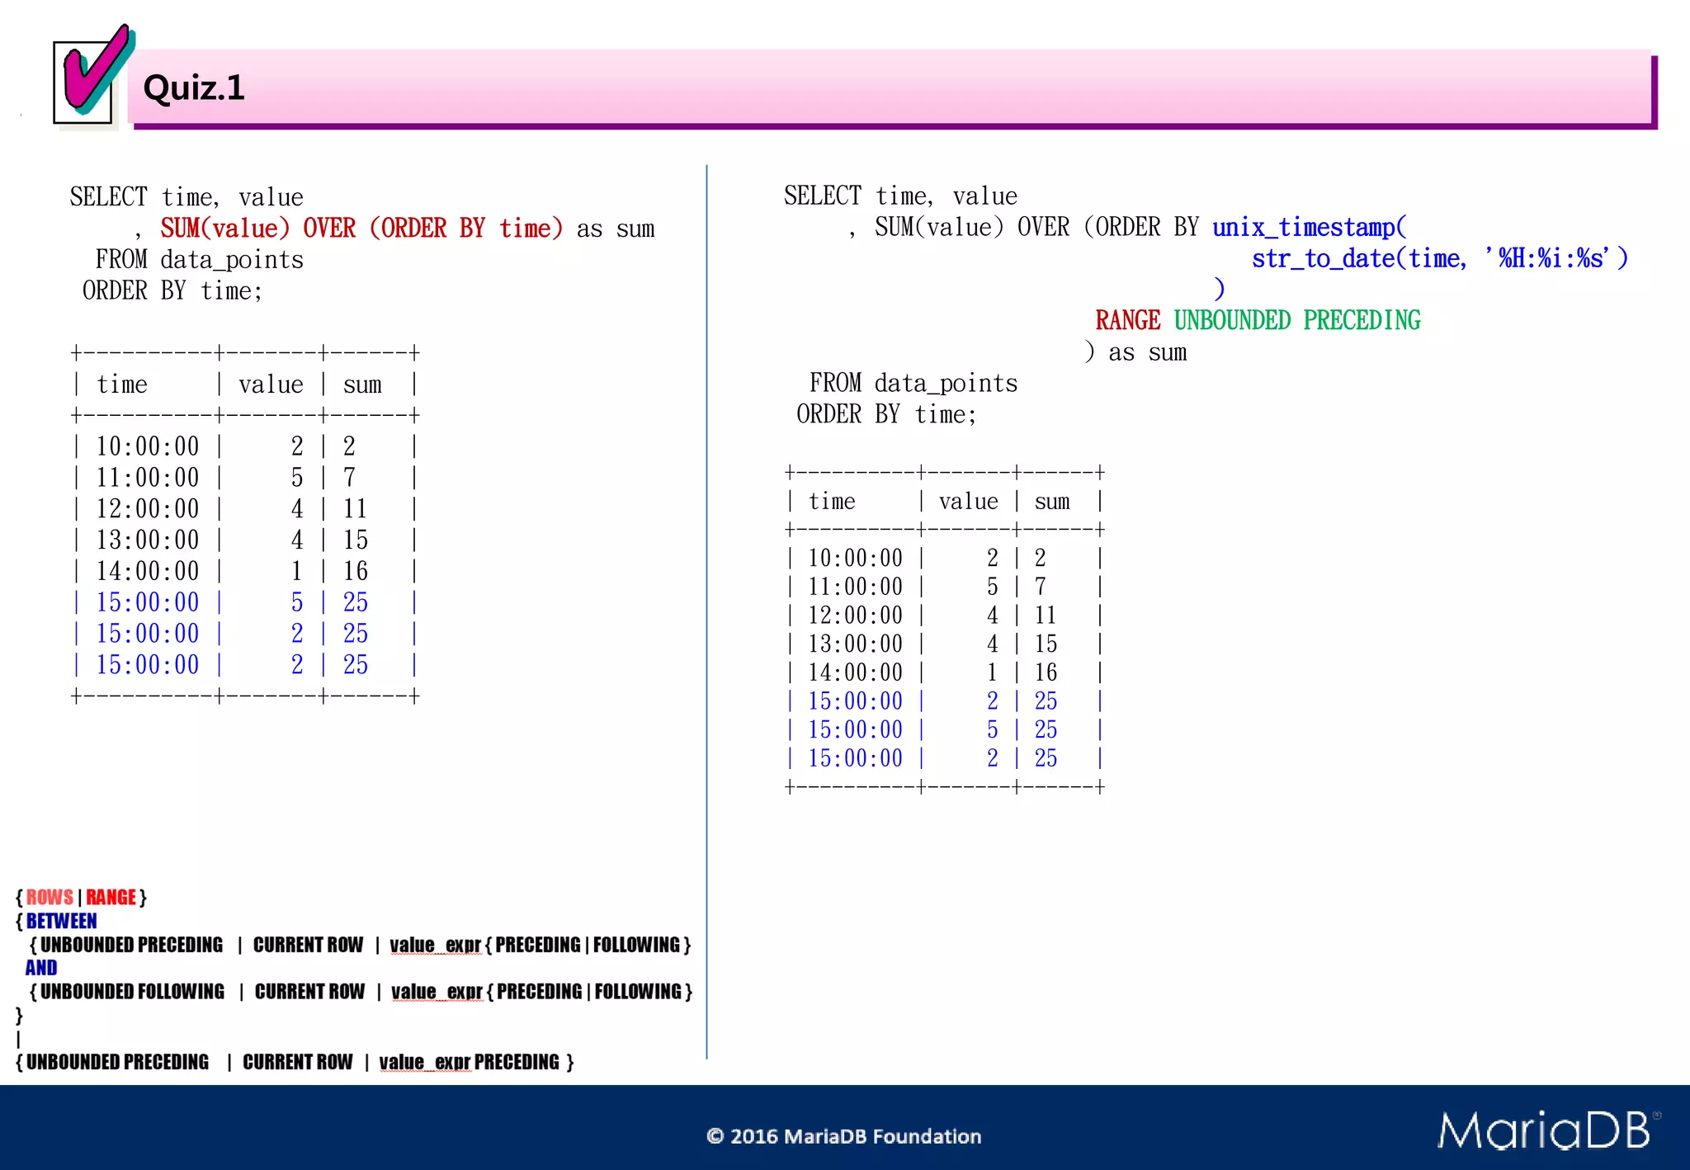Click "10:00:00" row in right table

pyautogui.click(x=945, y=558)
